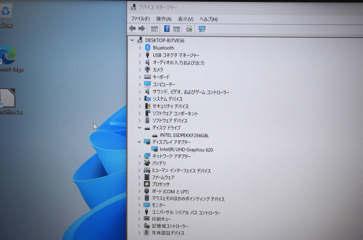Click the show/hide console tree toolbar icon
Viewport: 363px width, 240px height.
154,29
